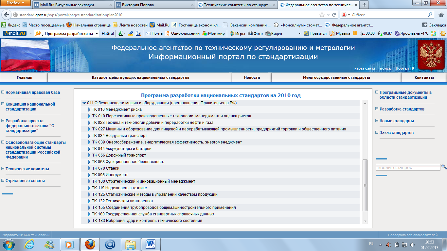Open Microsoft Word from the taskbar
The width and height of the screenshot is (447, 251).
tap(151, 244)
